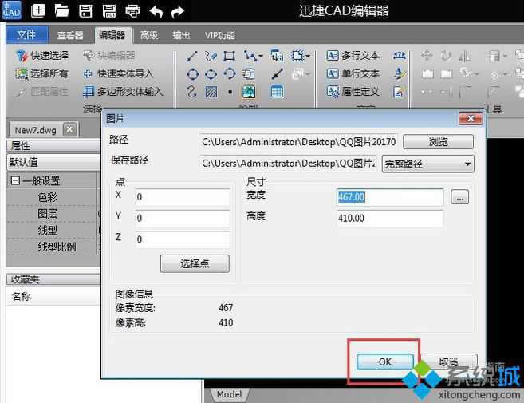Open the 完整路径 dropdown
This screenshot has height=403, width=524.
click(427, 164)
